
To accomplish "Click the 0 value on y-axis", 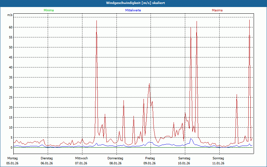I will click(11, 147).
